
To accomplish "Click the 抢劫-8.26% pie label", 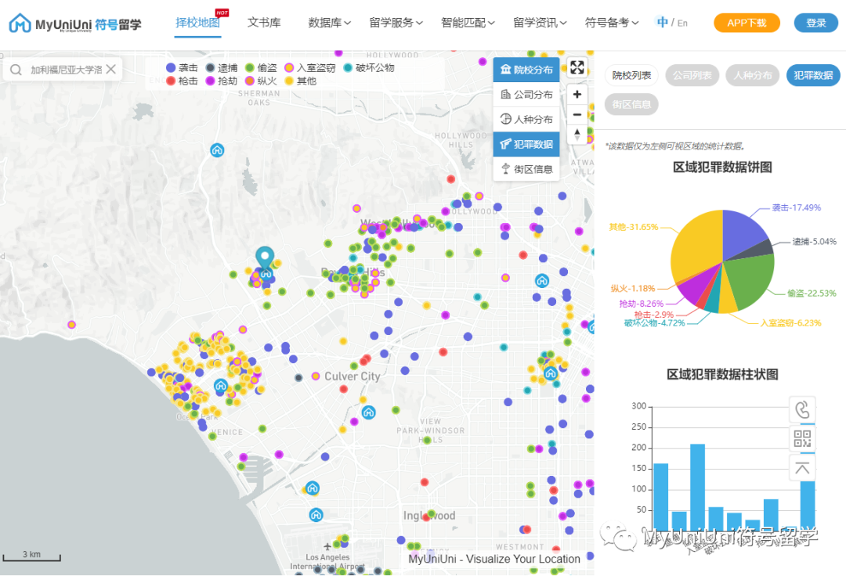I will point(641,304).
